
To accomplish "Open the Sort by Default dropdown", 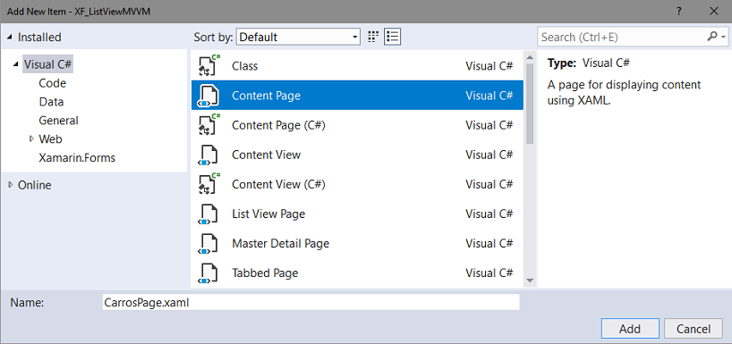I will 298,37.
